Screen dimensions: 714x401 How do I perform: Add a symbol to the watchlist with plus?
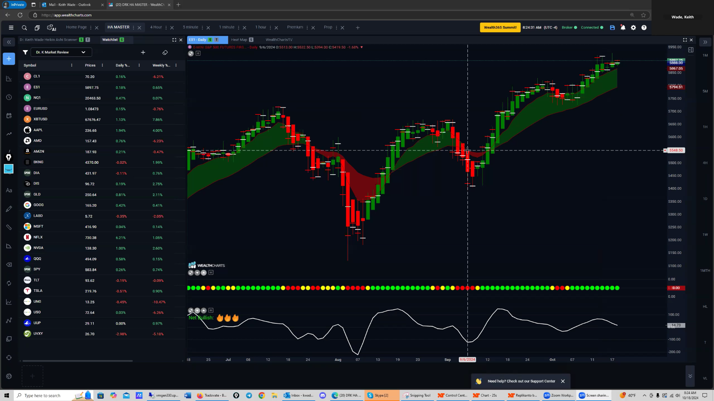pos(143,52)
